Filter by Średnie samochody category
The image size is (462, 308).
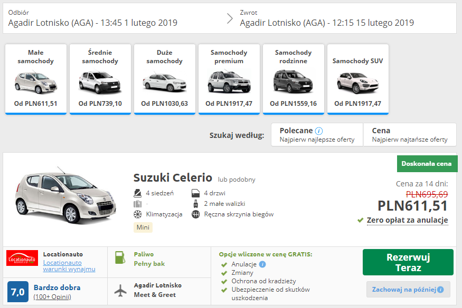point(100,78)
